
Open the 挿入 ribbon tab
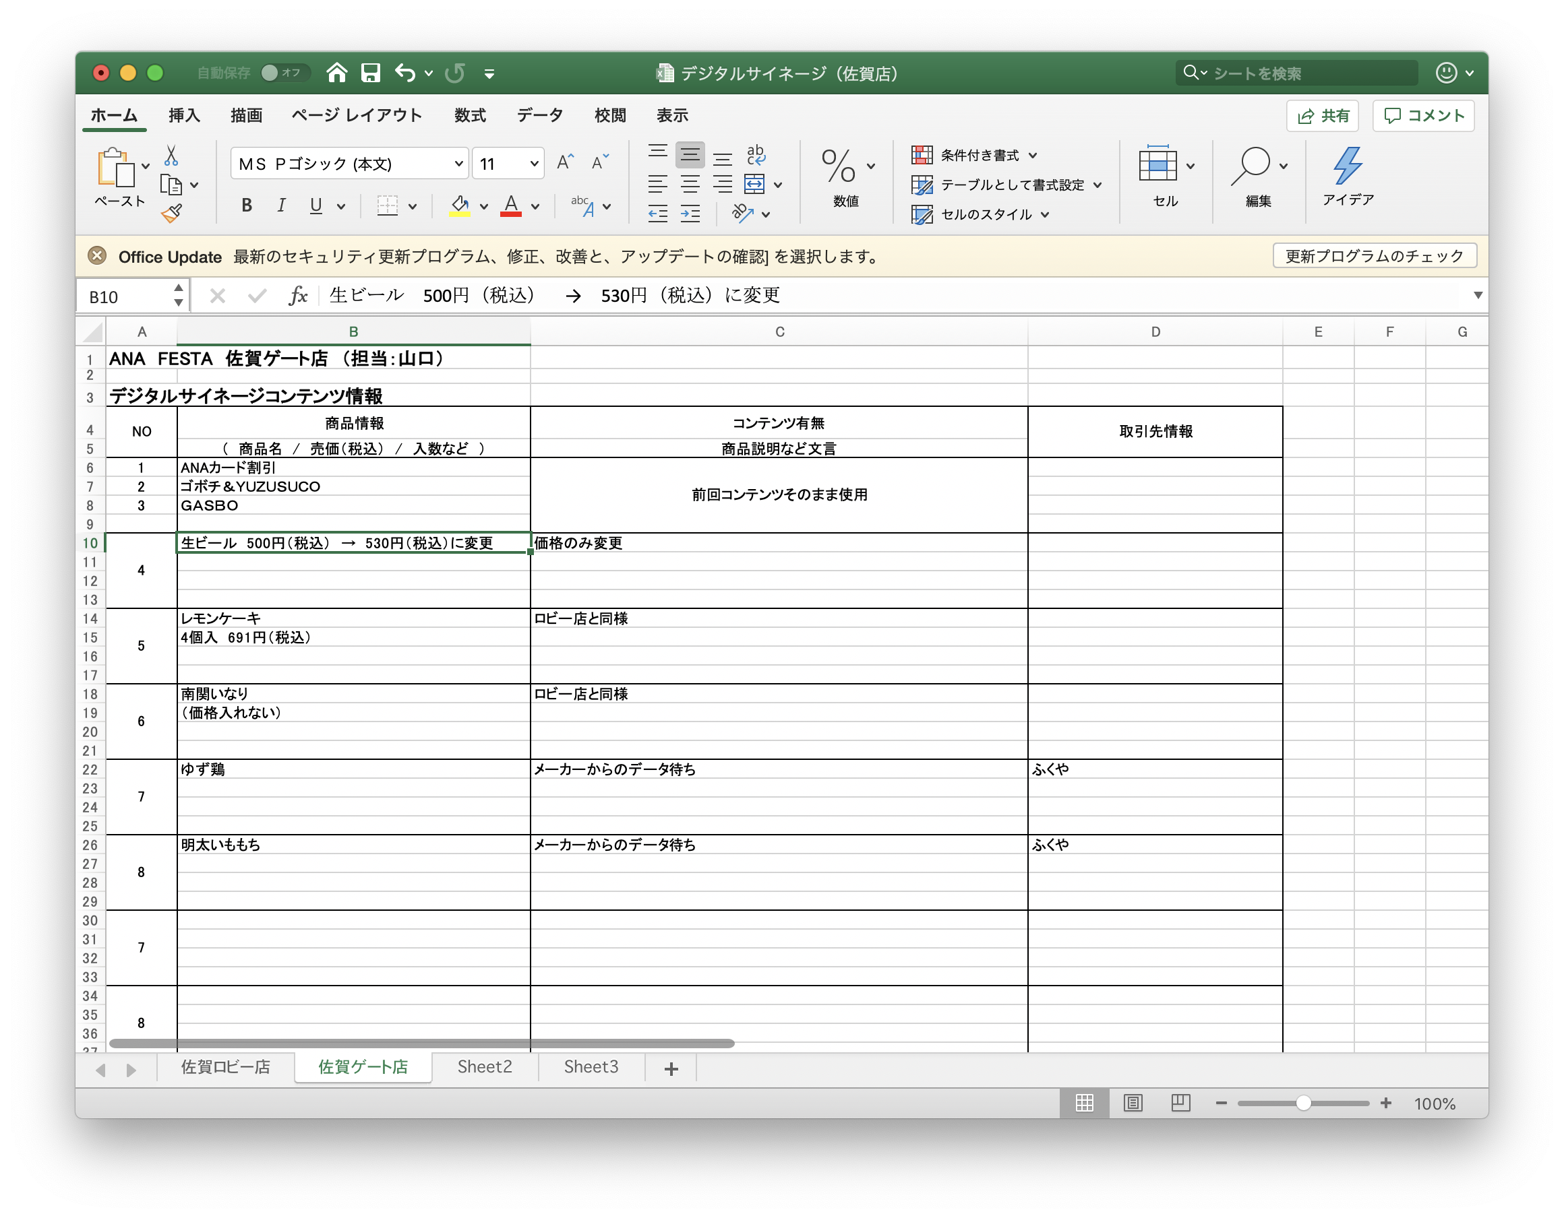[184, 115]
